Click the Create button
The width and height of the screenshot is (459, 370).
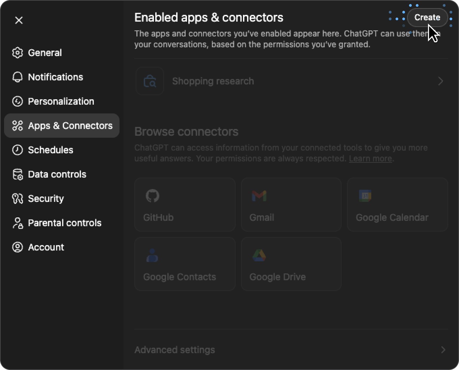click(427, 17)
